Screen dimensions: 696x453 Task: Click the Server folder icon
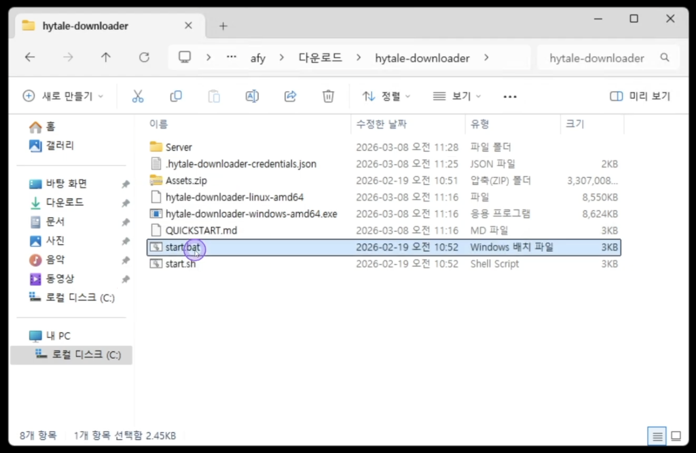(x=156, y=147)
